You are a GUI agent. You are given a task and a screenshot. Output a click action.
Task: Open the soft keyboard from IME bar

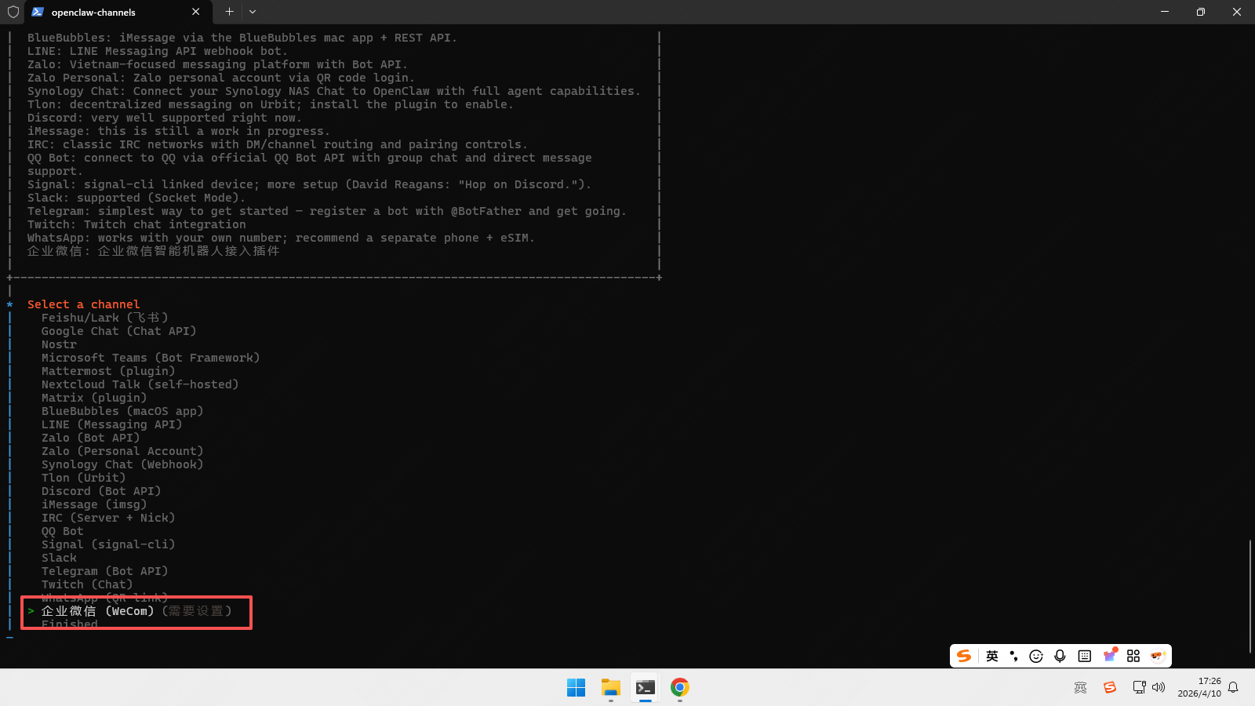coord(1085,656)
